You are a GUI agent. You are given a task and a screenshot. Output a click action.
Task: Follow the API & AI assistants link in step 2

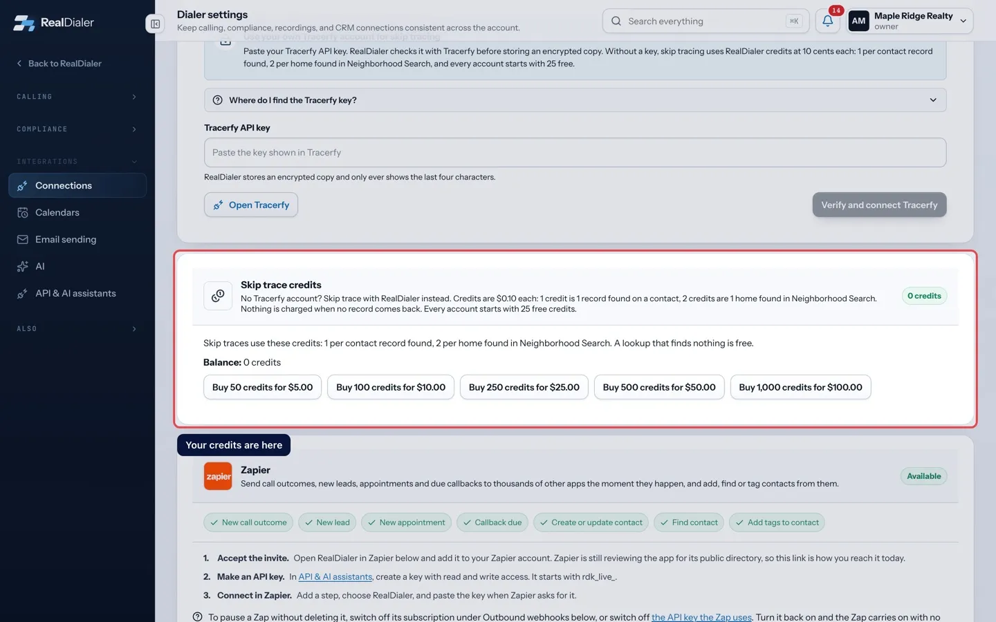[335, 576]
